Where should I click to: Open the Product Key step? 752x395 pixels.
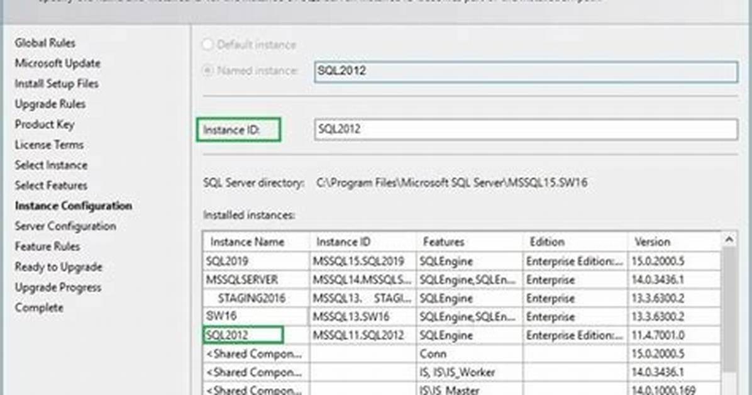pos(45,125)
